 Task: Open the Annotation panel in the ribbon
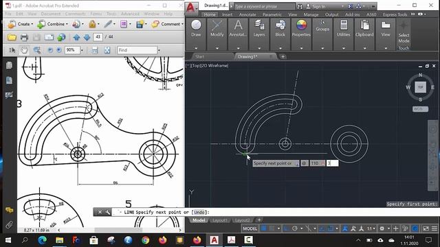238,29
